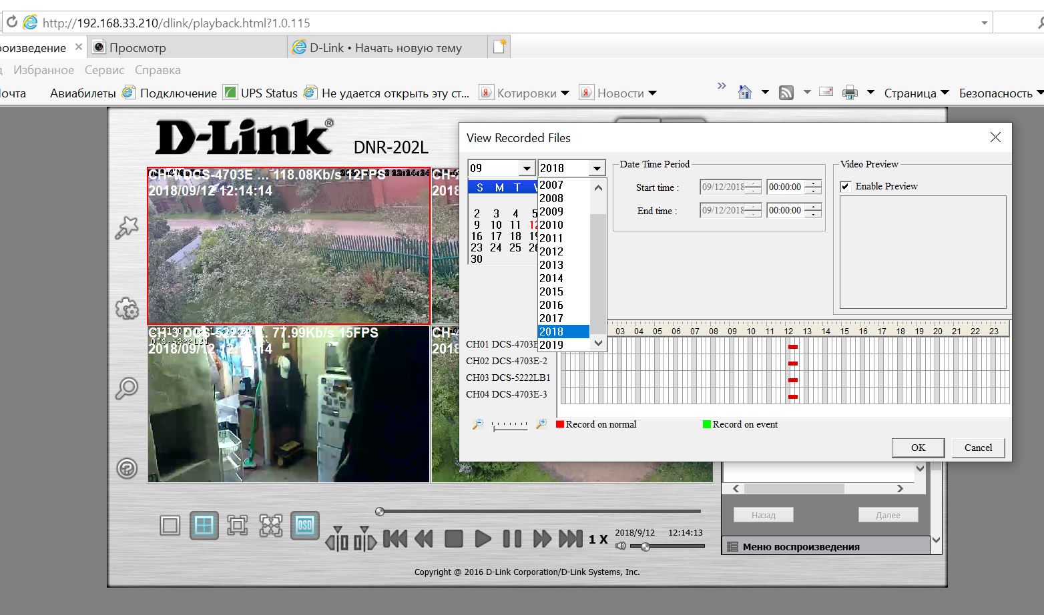The width and height of the screenshot is (1044, 615).
Task: Pause the playback
Action: point(512,539)
